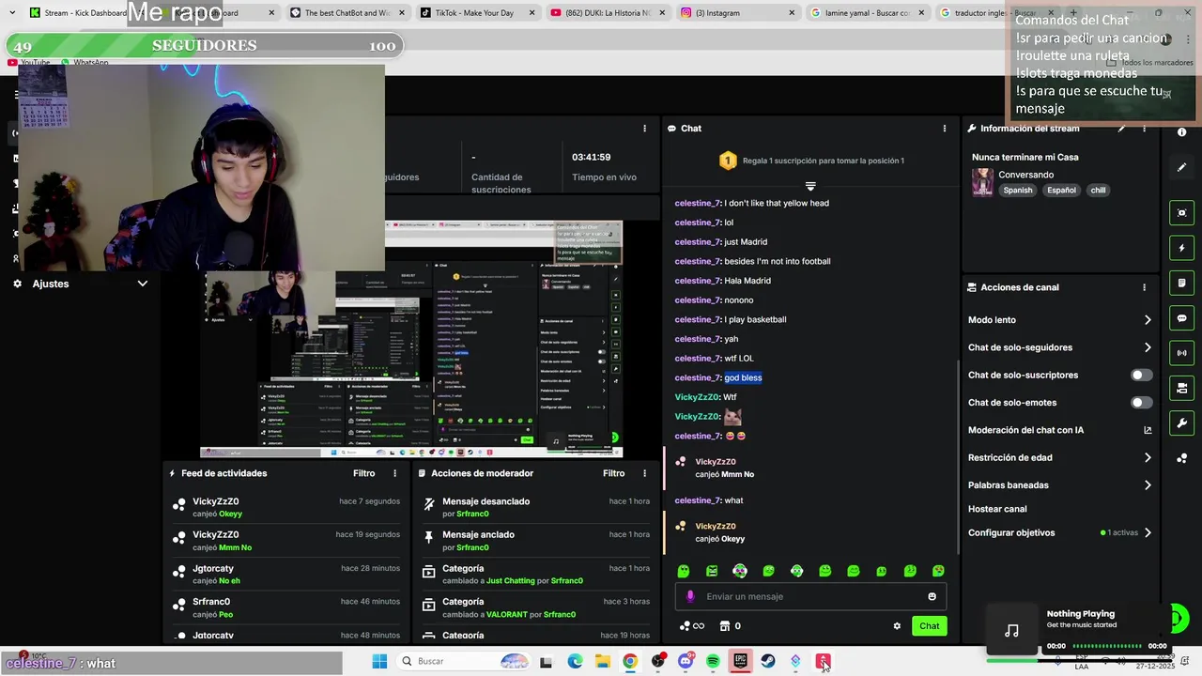Open the emoji picker in message box
Viewport: 1202px width, 676px height.
click(932, 596)
